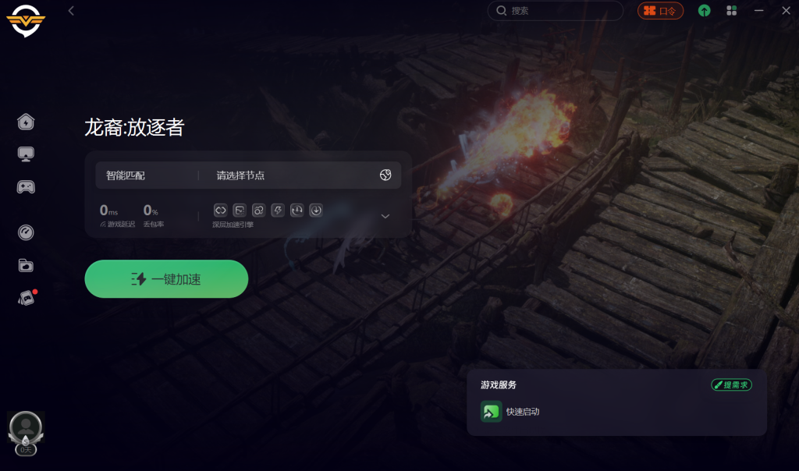Open the gamepad icon in sidebar
The width and height of the screenshot is (799, 471).
(x=26, y=187)
